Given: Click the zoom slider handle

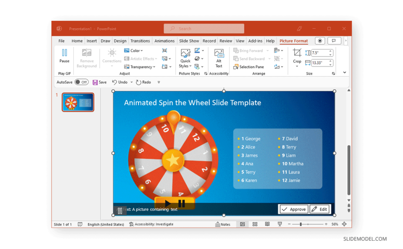Looking at the screenshot, I should tap(301, 224).
